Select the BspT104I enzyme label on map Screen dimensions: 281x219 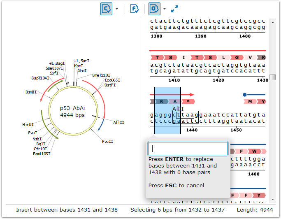click(x=40, y=78)
